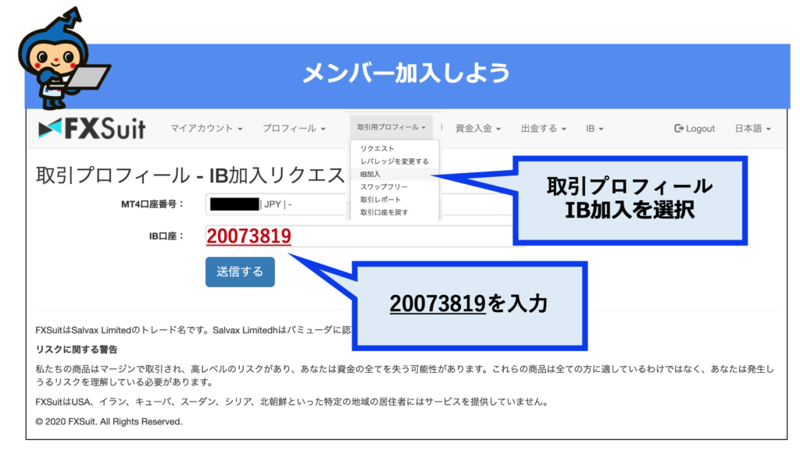Click the リスクに関する警告 heading text
Image resolution: width=800 pixels, height=454 pixels.
(x=77, y=349)
